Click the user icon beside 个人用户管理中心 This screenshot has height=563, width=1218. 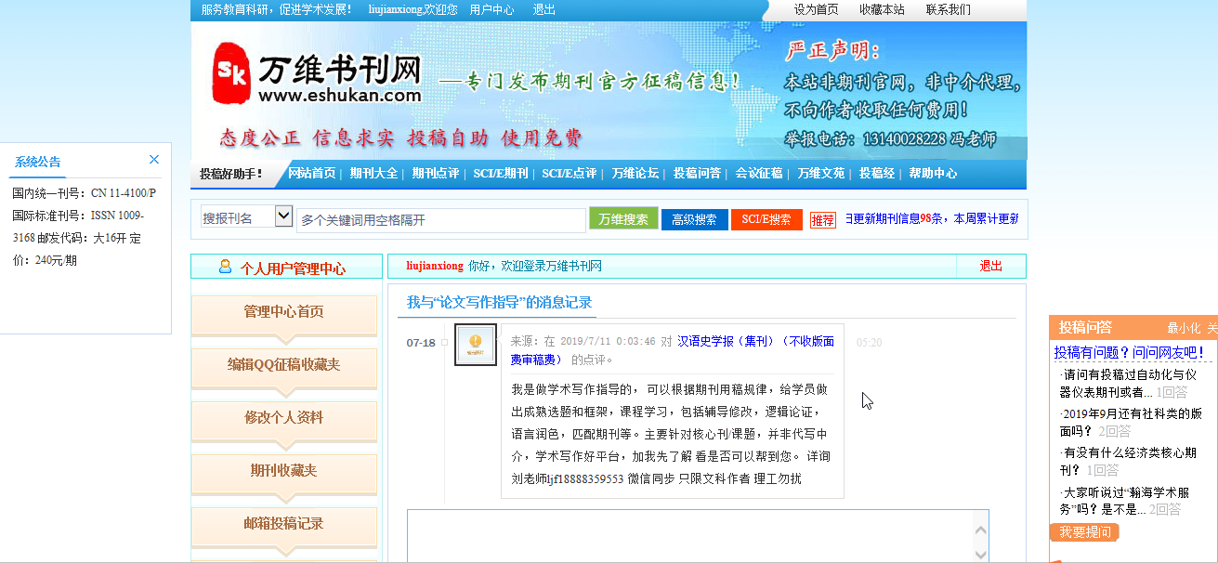(x=225, y=268)
